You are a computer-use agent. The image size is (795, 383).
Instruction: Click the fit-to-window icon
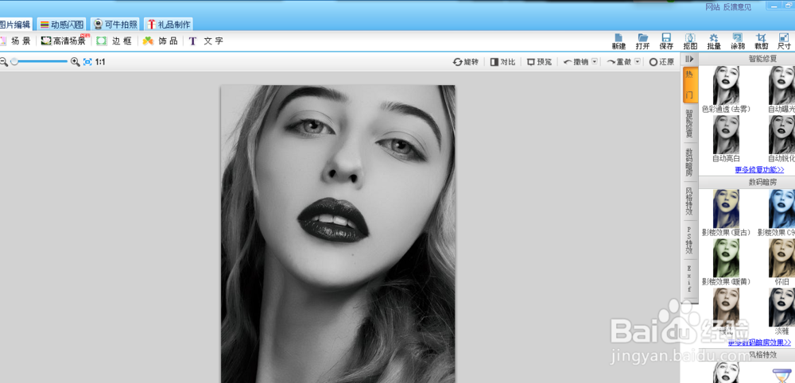87,62
